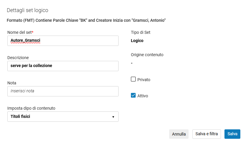Click the Imposta dipo di contenuto label
Screen dimensions: 248x147
(x=31, y=108)
